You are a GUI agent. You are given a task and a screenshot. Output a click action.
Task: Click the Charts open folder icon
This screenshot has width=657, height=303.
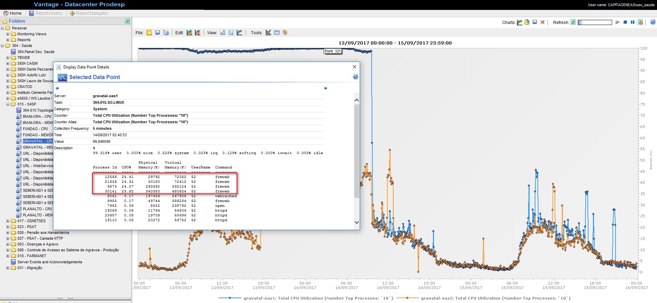[527, 22]
